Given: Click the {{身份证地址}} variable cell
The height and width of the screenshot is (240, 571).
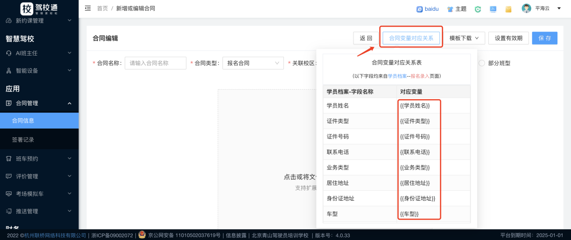Looking at the screenshot, I should pyautogui.click(x=433, y=198).
